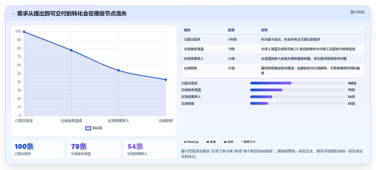The height and width of the screenshot is (170, 376).
Task: Click the y-axis value 50
Action: coord(19,73)
